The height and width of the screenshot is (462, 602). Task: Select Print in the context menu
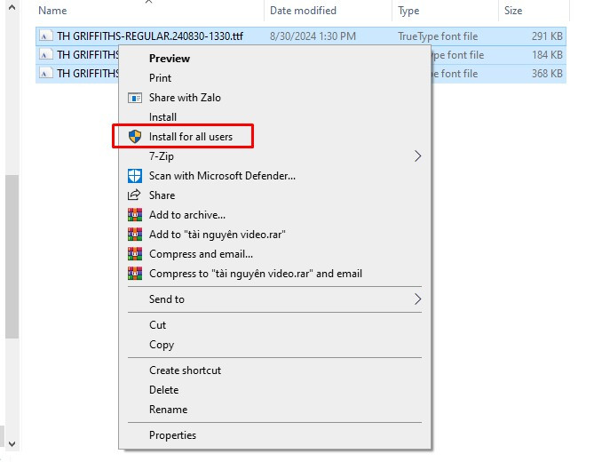(274, 78)
